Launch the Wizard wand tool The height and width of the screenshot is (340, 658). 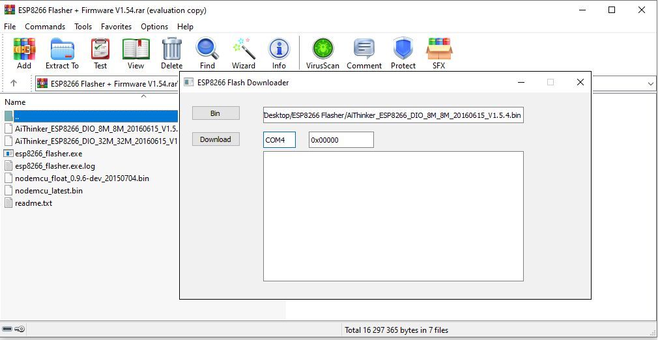pos(244,53)
